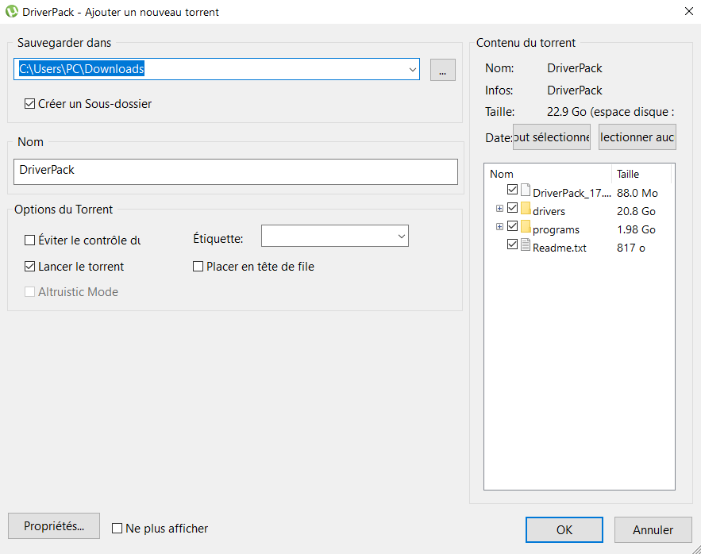This screenshot has height=554, width=701.
Task: Open Propriétés... button
Action: [54, 526]
